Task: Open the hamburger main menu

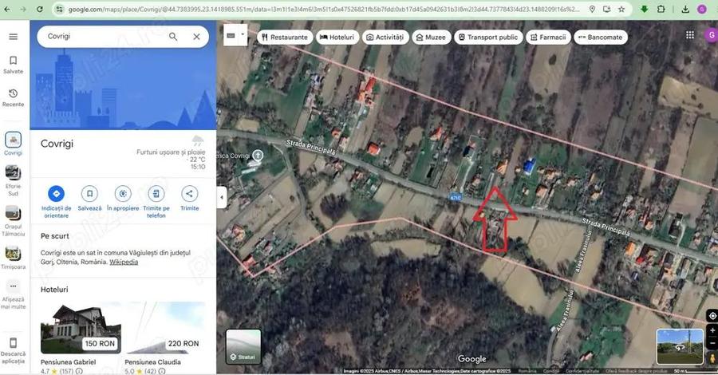Action: 13,37
